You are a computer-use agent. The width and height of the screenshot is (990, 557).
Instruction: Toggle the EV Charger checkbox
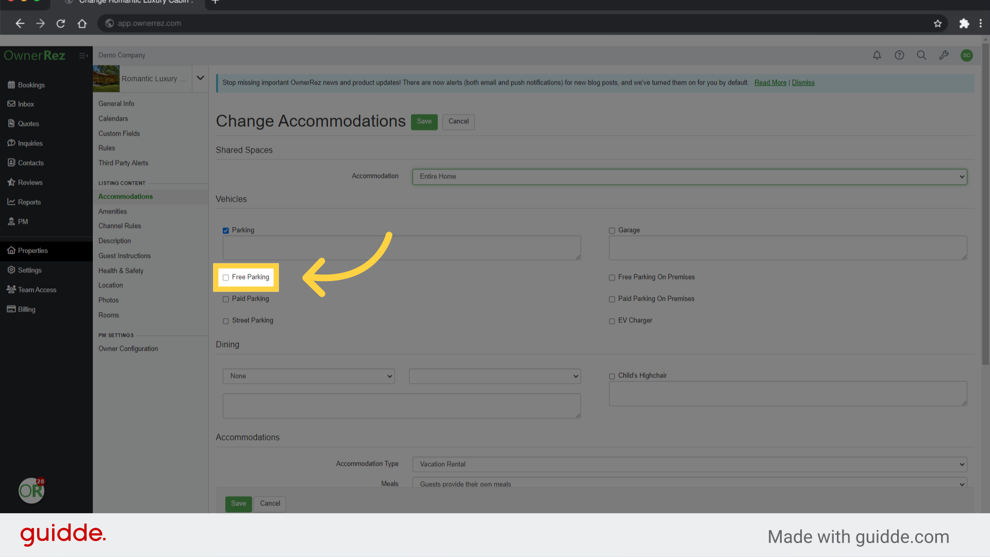(x=612, y=321)
